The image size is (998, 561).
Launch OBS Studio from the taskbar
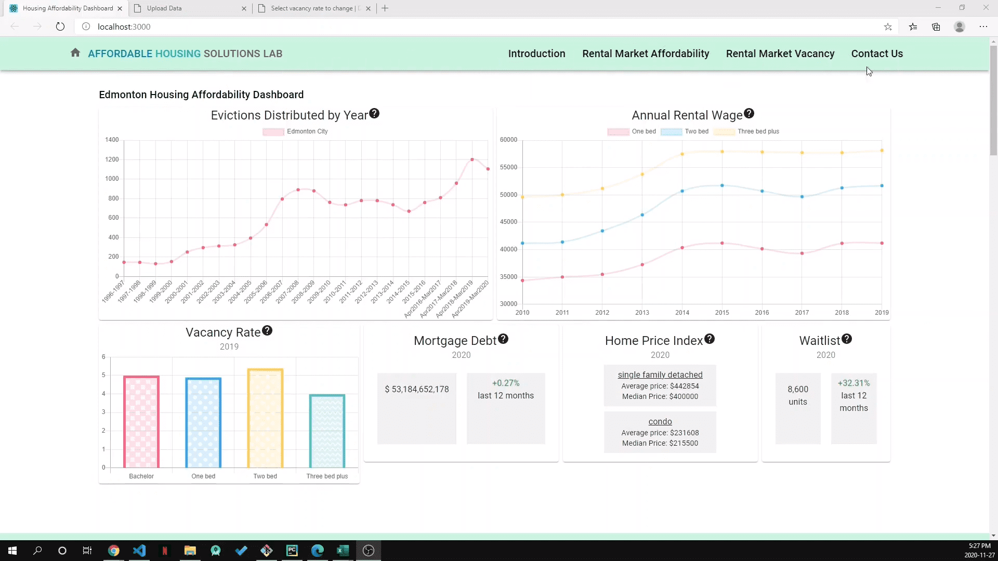(368, 550)
